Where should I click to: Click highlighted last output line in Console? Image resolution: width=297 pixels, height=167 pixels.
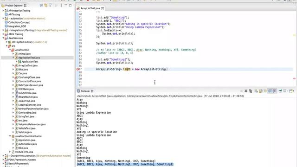point(125,164)
